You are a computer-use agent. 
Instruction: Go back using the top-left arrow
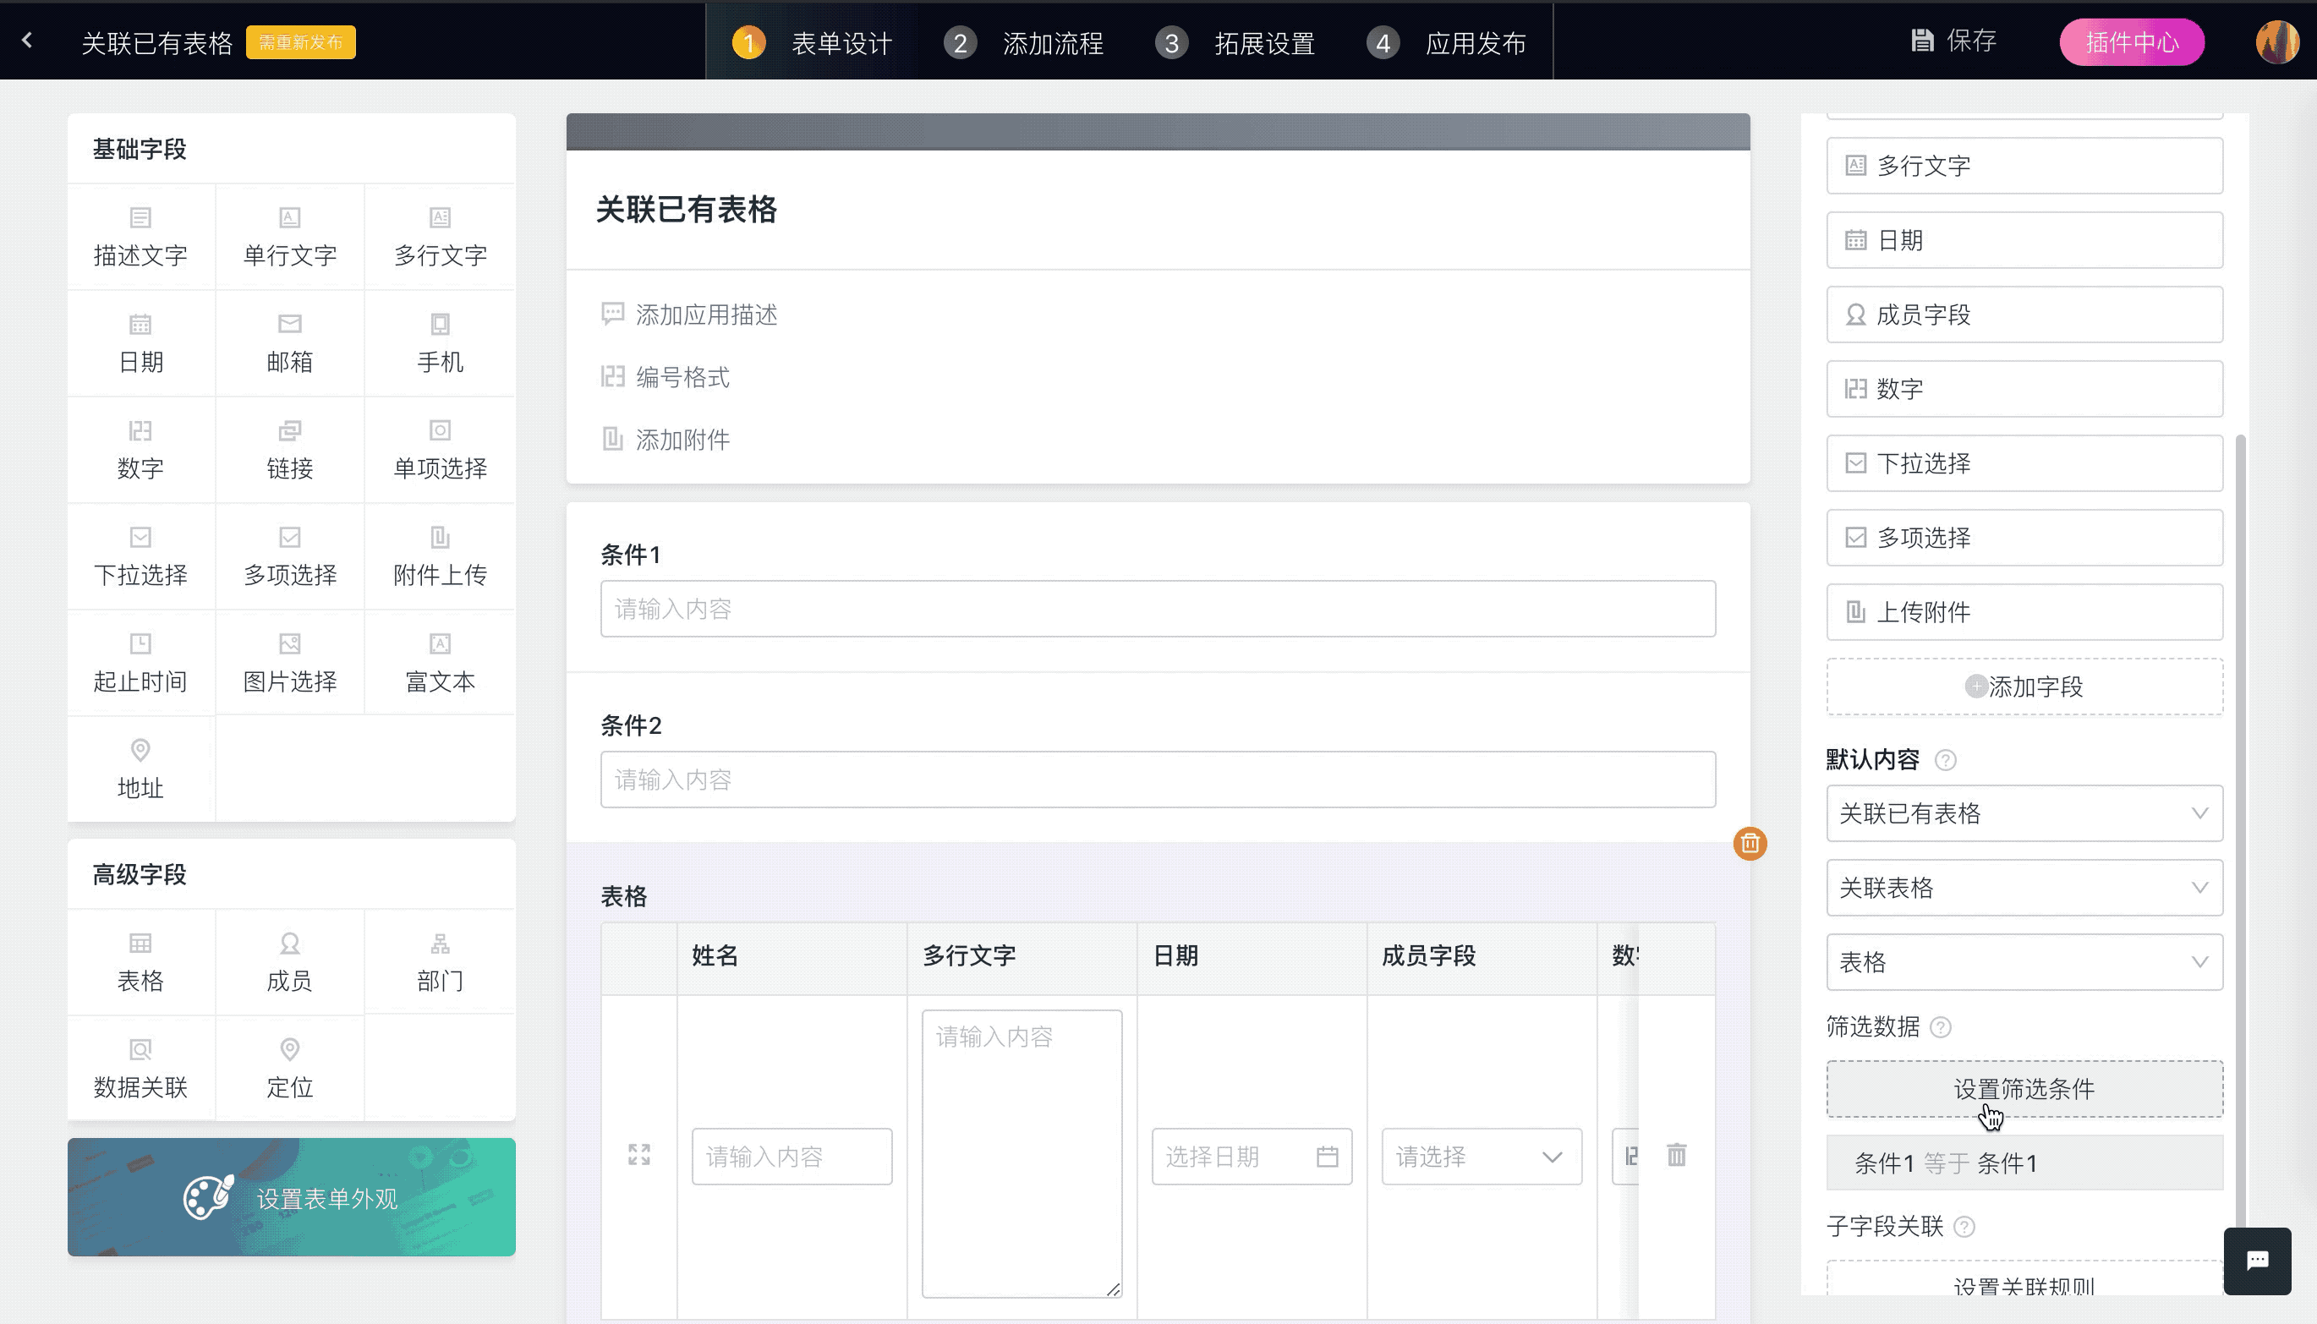(x=27, y=41)
